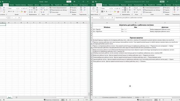Click Wrap Text in the left Excel window

[x=36, y=8]
